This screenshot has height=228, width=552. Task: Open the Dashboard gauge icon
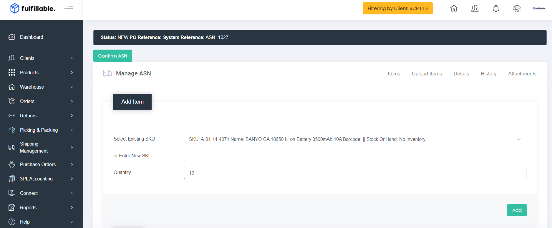12,37
